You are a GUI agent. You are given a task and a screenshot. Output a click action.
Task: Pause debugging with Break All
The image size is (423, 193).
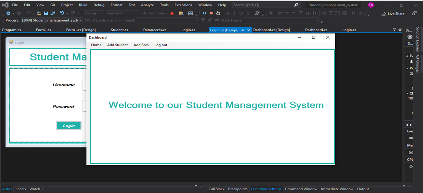click(204, 13)
